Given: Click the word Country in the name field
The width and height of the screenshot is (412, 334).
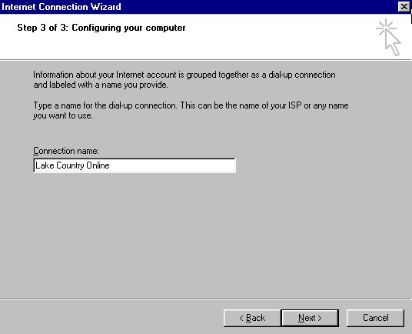Looking at the screenshot, I should click(70, 165).
